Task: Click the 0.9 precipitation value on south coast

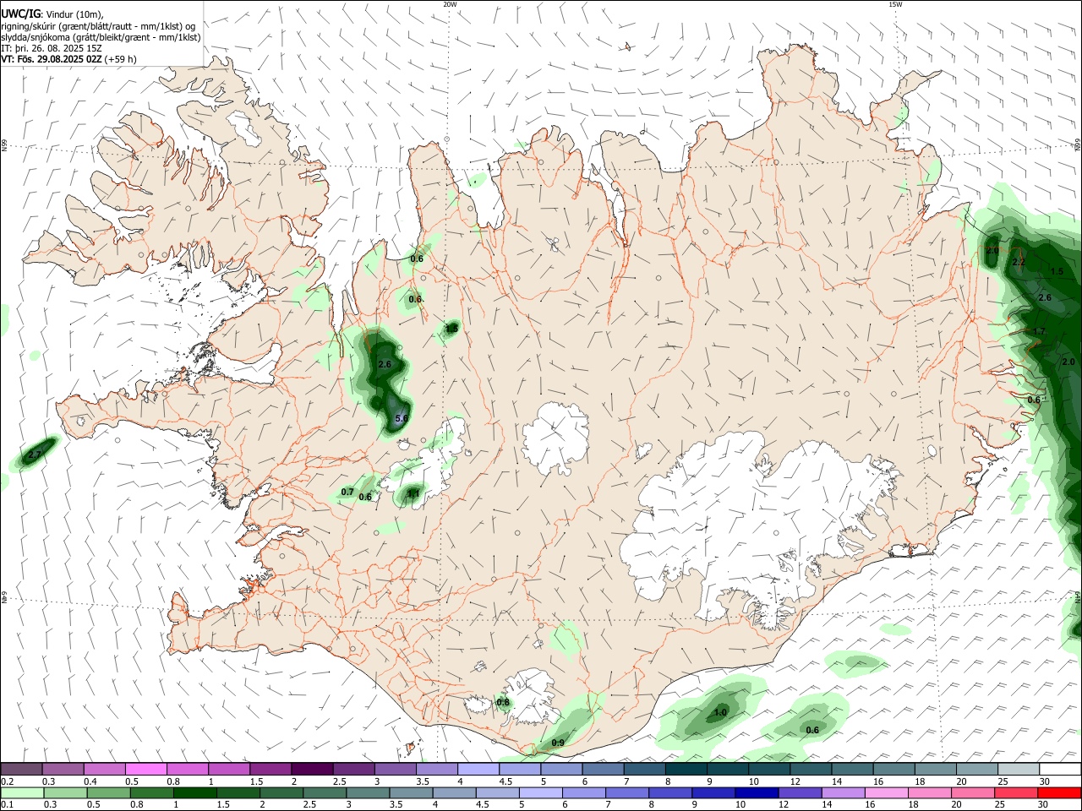Action: (x=558, y=743)
